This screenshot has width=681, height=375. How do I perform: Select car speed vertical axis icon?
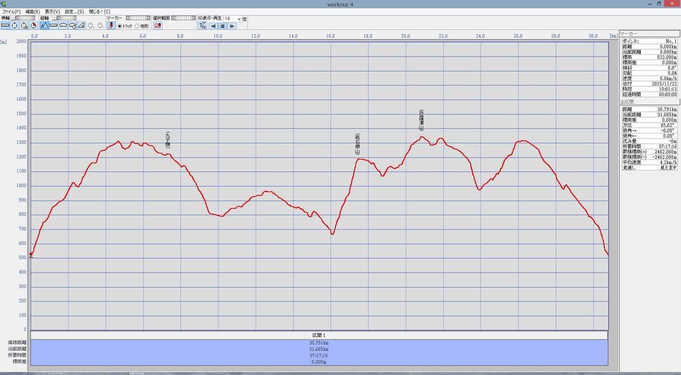point(63,25)
